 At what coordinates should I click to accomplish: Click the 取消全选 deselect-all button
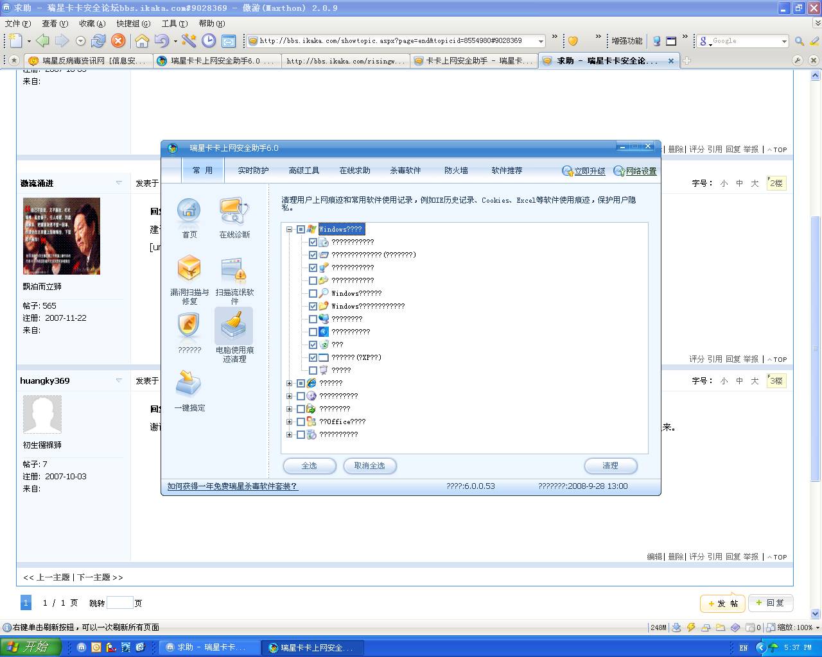pos(369,466)
